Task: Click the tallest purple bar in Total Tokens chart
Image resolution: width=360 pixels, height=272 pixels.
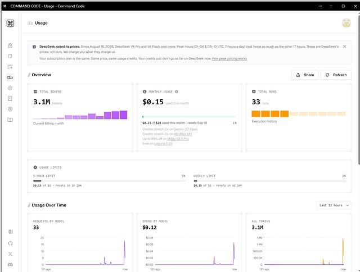Action: 123,115
